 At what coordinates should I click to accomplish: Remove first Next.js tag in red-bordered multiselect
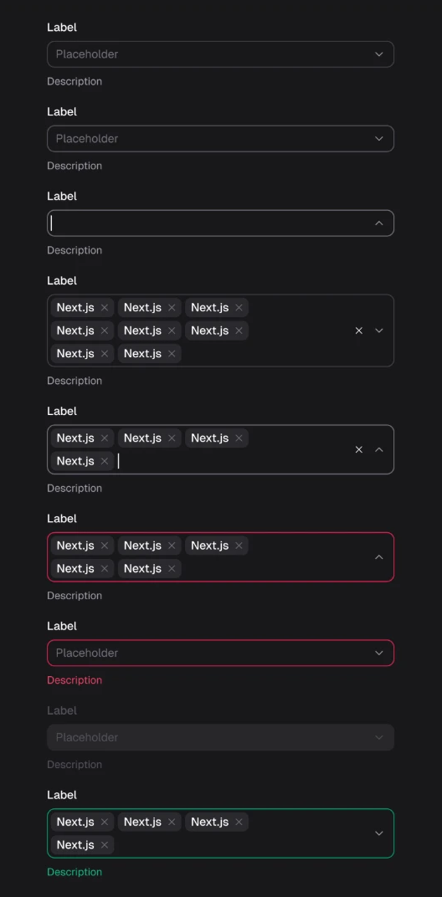pos(104,546)
